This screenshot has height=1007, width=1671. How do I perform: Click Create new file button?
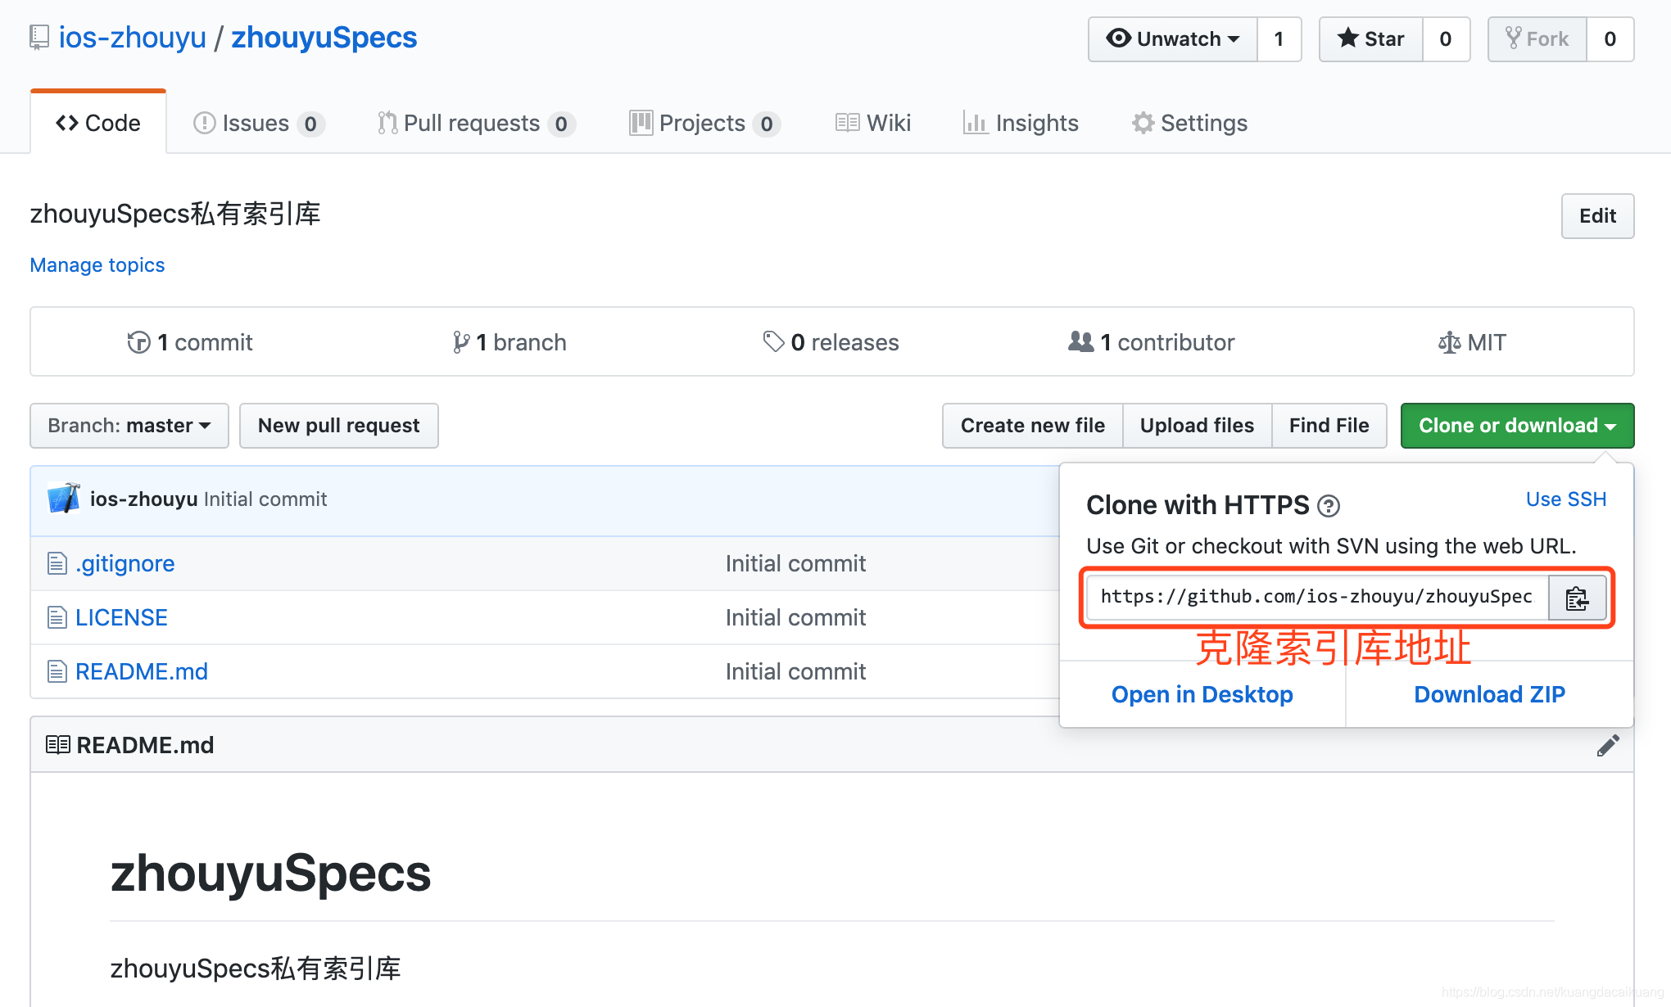[1033, 426]
